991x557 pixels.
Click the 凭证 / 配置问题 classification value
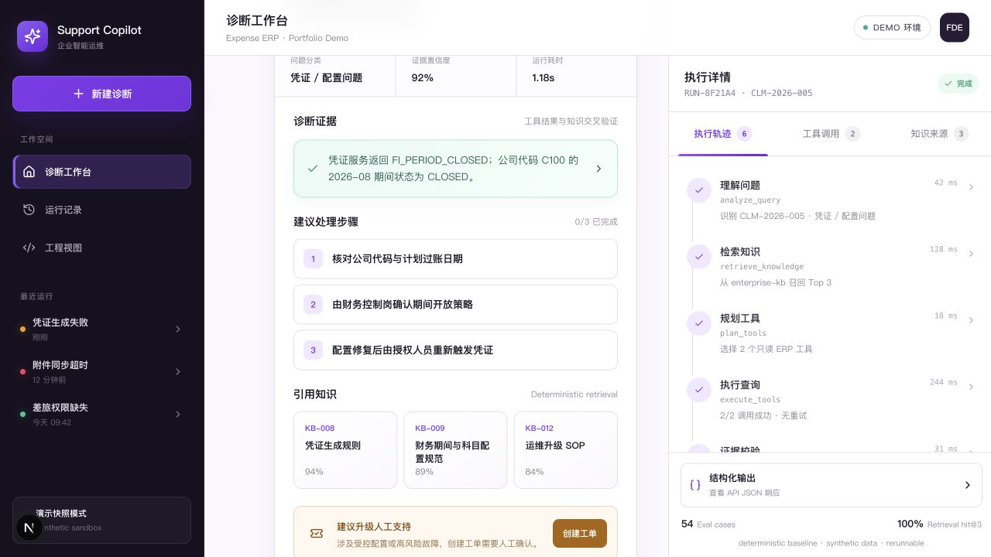(x=326, y=77)
